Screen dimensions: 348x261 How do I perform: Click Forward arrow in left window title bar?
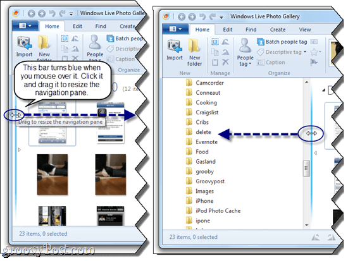point(42,13)
